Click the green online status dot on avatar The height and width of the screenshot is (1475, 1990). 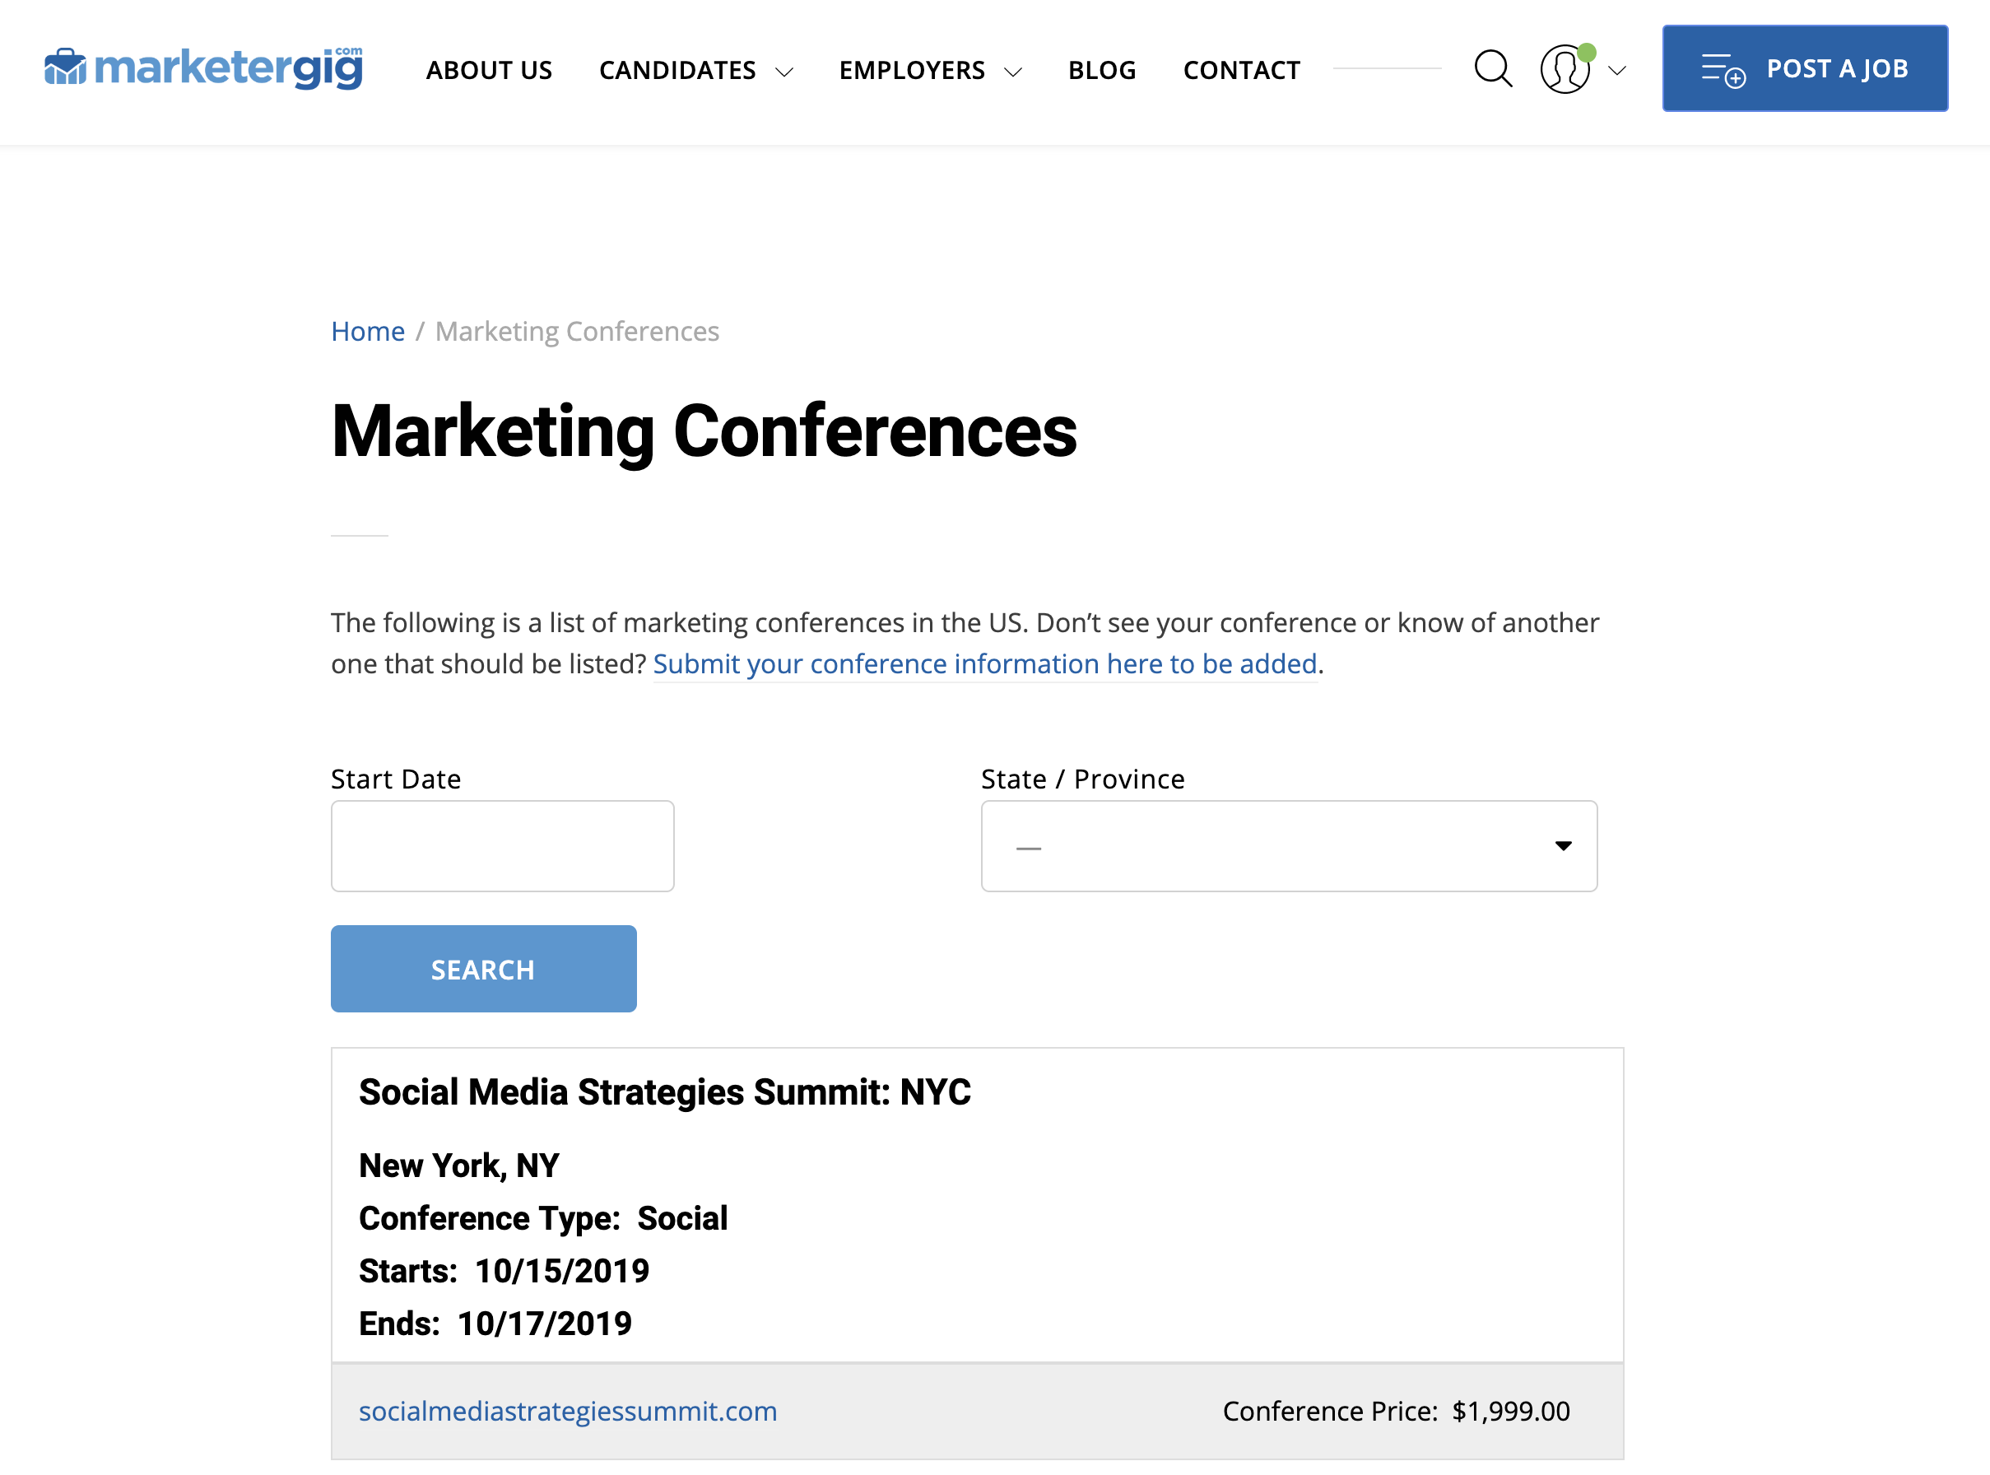[x=1588, y=52]
